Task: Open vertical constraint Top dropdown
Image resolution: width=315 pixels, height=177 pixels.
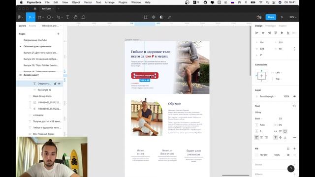Action: pyautogui.click(x=279, y=79)
